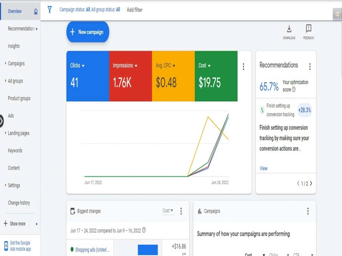Click Show more in the sidebar
Viewport: 342px width, 256px height.
pos(18,224)
